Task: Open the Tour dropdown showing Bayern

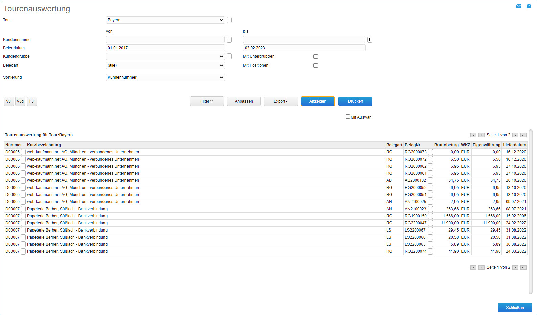Action: pos(165,20)
